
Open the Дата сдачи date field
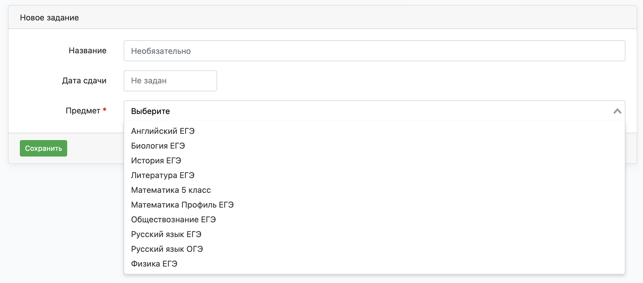pos(170,81)
